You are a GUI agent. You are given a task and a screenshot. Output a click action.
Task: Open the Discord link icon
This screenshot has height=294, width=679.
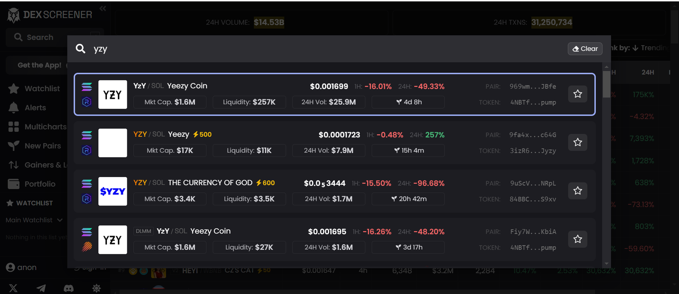point(69,288)
